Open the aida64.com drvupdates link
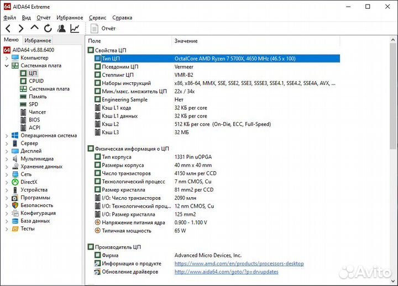Viewport: 398px width, 286px height. tap(227, 272)
